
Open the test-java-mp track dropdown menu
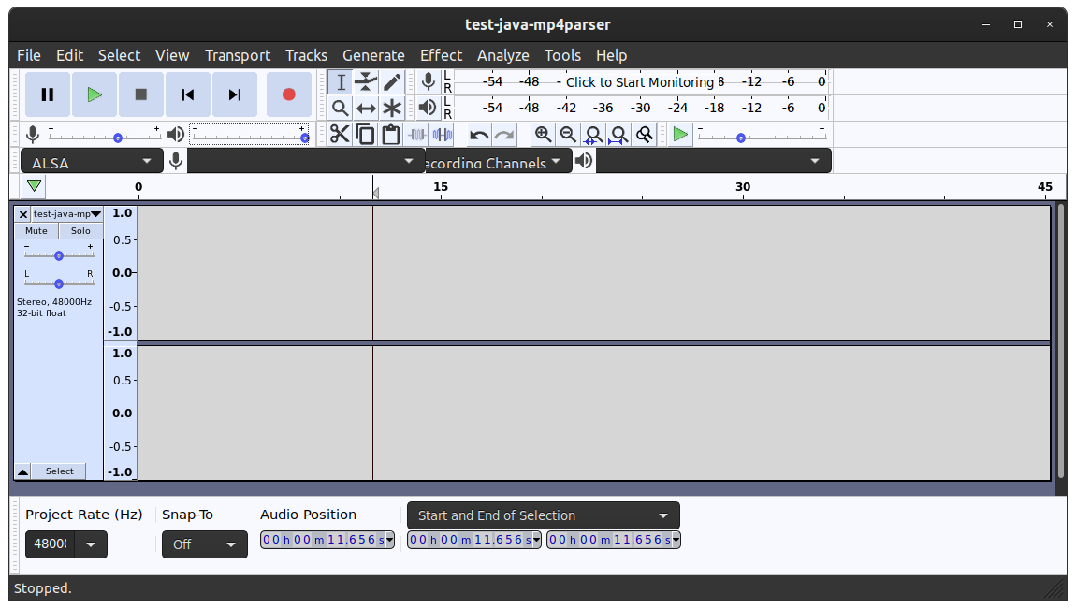pyautogui.click(x=66, y=214)
